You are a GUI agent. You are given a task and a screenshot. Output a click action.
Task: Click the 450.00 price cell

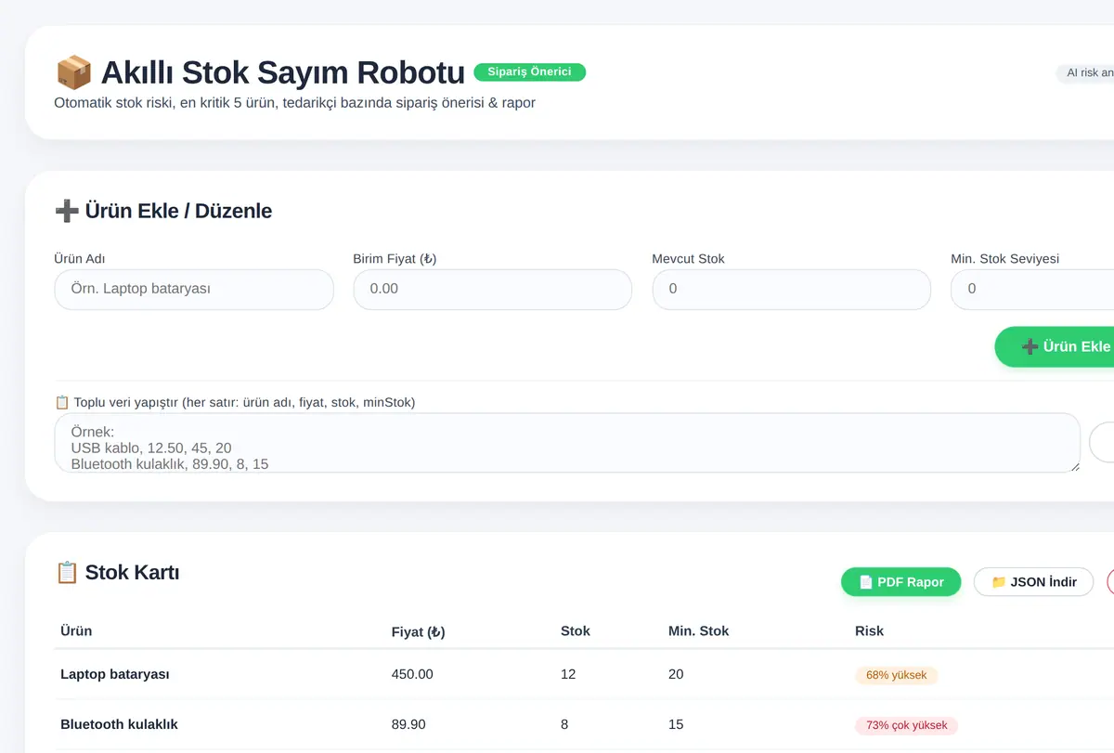coord(412,674)
